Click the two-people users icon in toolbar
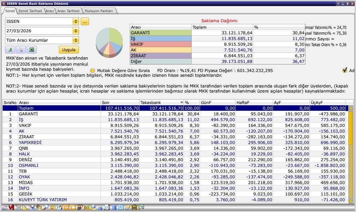The image size is (356, 212). 39,208
